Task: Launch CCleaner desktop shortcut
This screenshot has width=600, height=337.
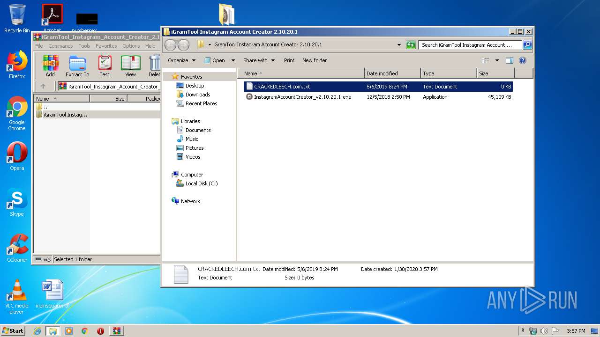Action: 17,248
